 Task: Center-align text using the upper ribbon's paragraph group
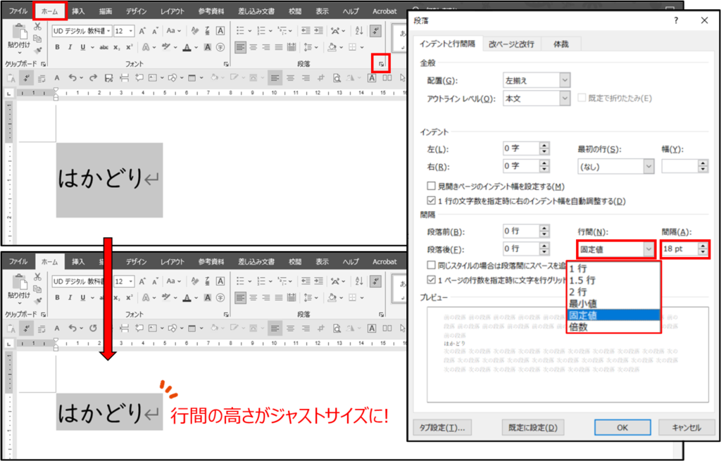254,47
